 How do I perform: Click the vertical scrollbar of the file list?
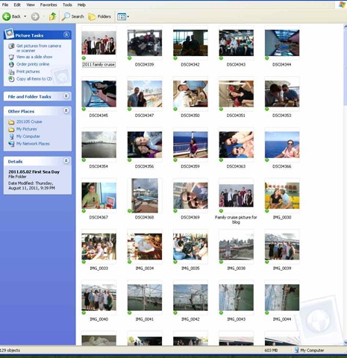[x=345, y=184]
